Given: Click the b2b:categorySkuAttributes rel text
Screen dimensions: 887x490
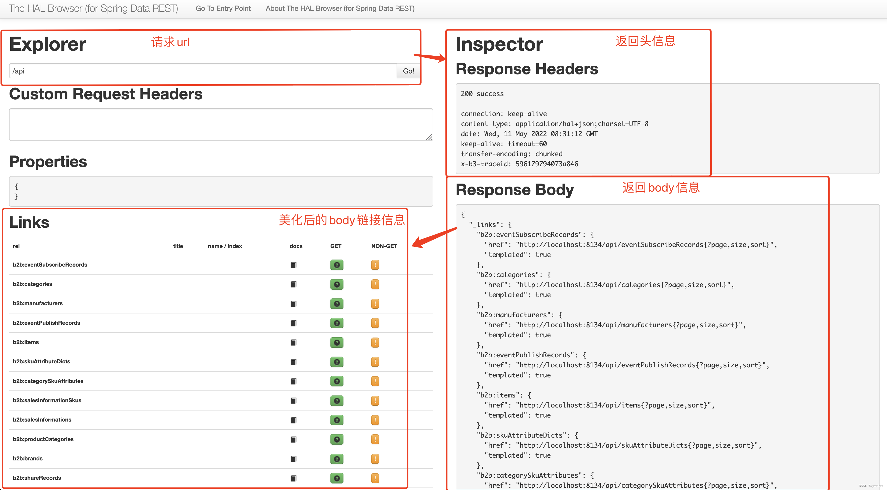Looking at the screenshot, I should [48, 381].
